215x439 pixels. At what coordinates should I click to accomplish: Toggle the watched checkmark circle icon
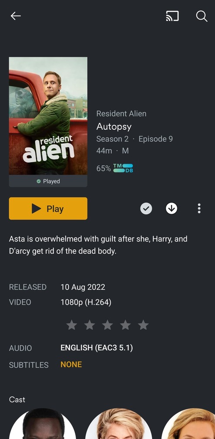[x=146, y=208]
